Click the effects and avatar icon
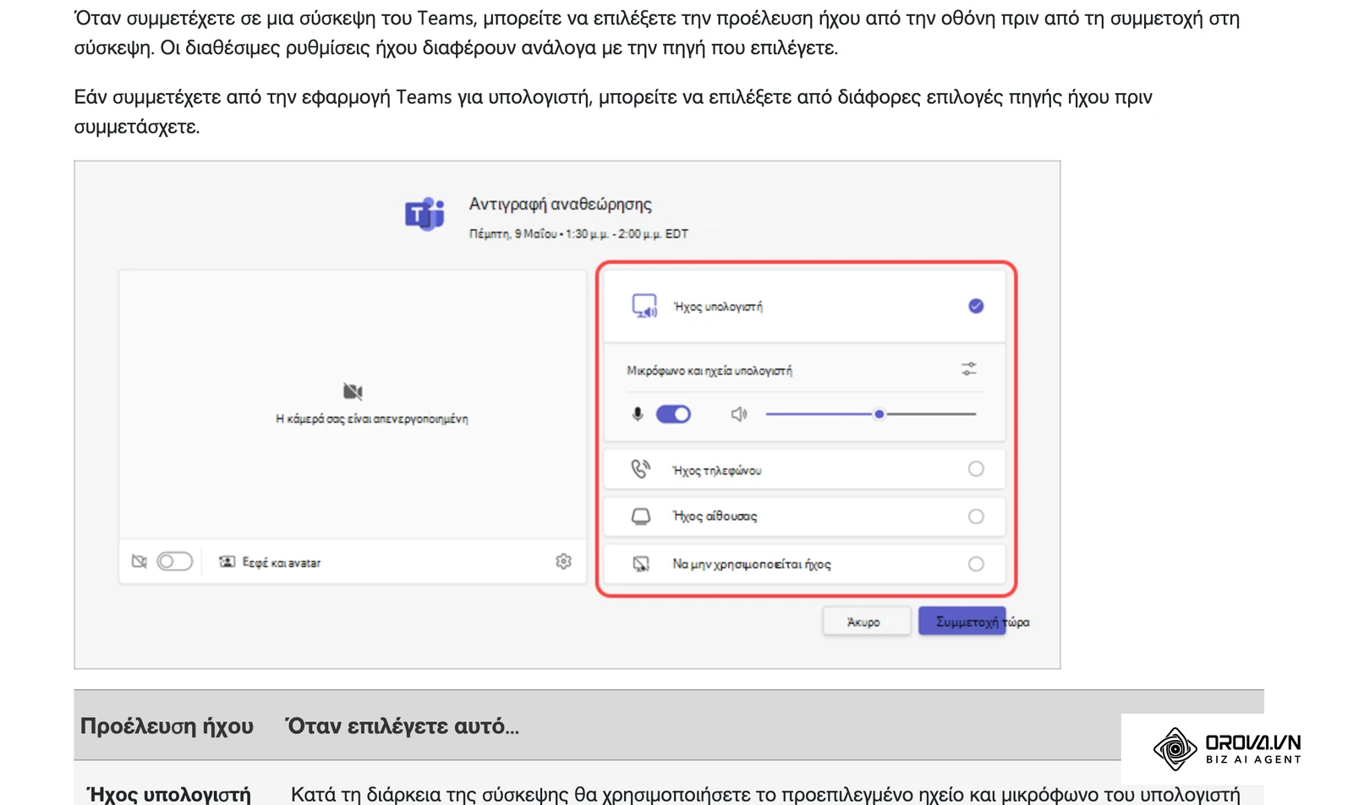1353x805 pixels. (227, 561)
